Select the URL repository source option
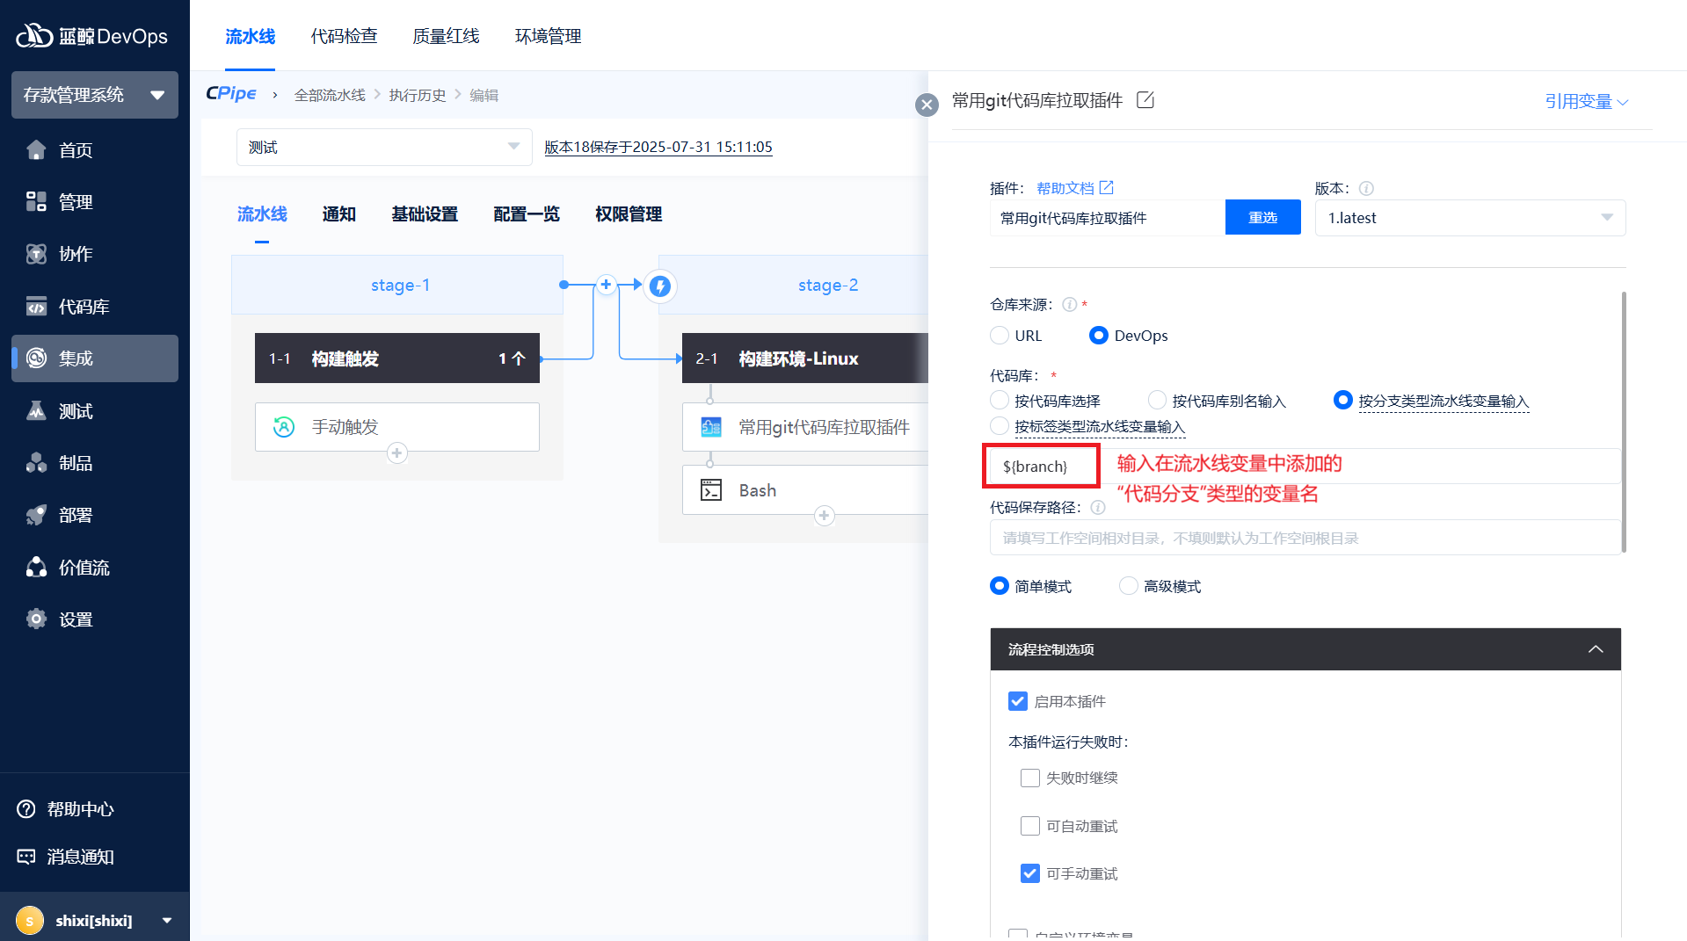The width and height of the screenshot is (1687, 941). (1000, 336)
